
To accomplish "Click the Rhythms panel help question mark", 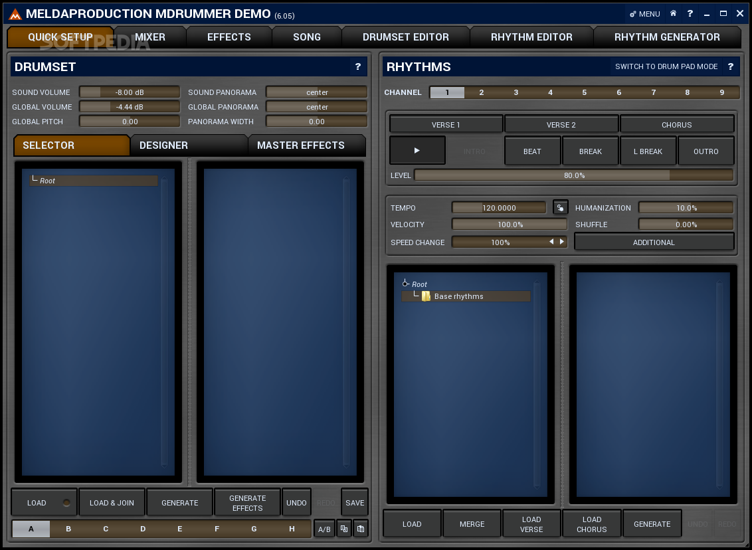I will pyautogui.click(x=731, y=66).
